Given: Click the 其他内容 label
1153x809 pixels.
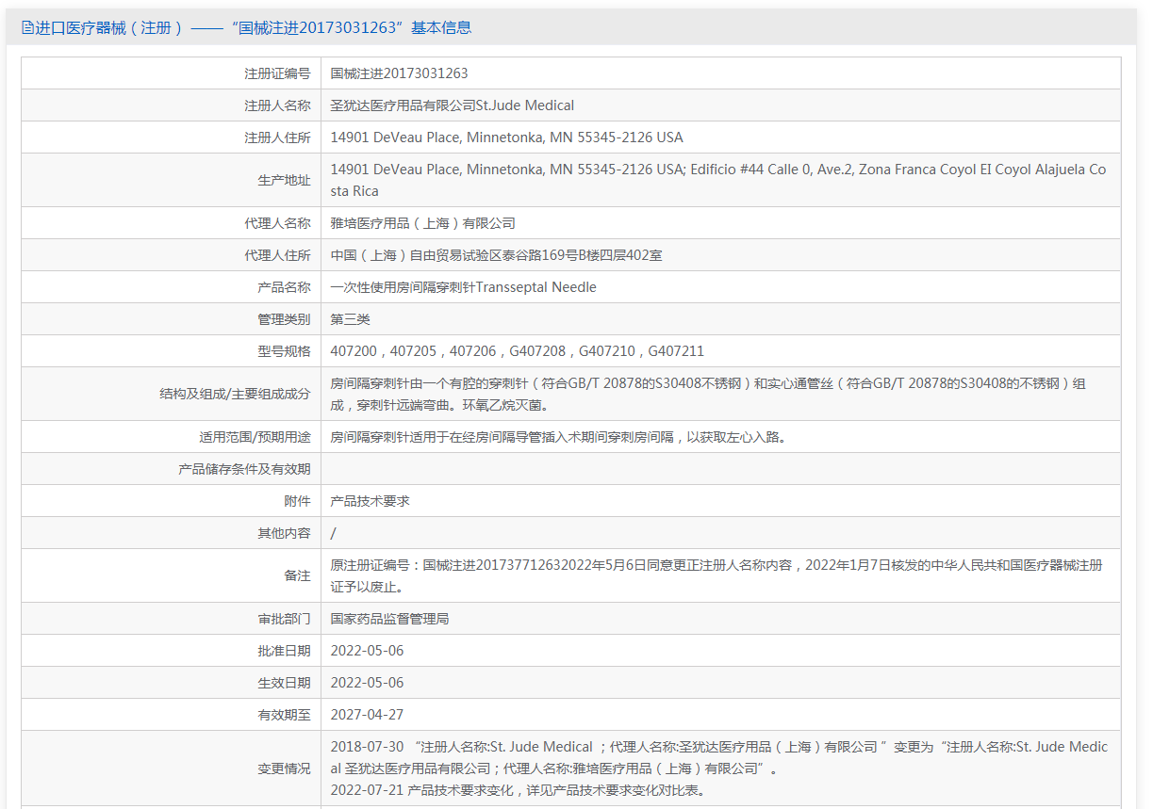Looking at the screenshot, I should tap(284, 533).
